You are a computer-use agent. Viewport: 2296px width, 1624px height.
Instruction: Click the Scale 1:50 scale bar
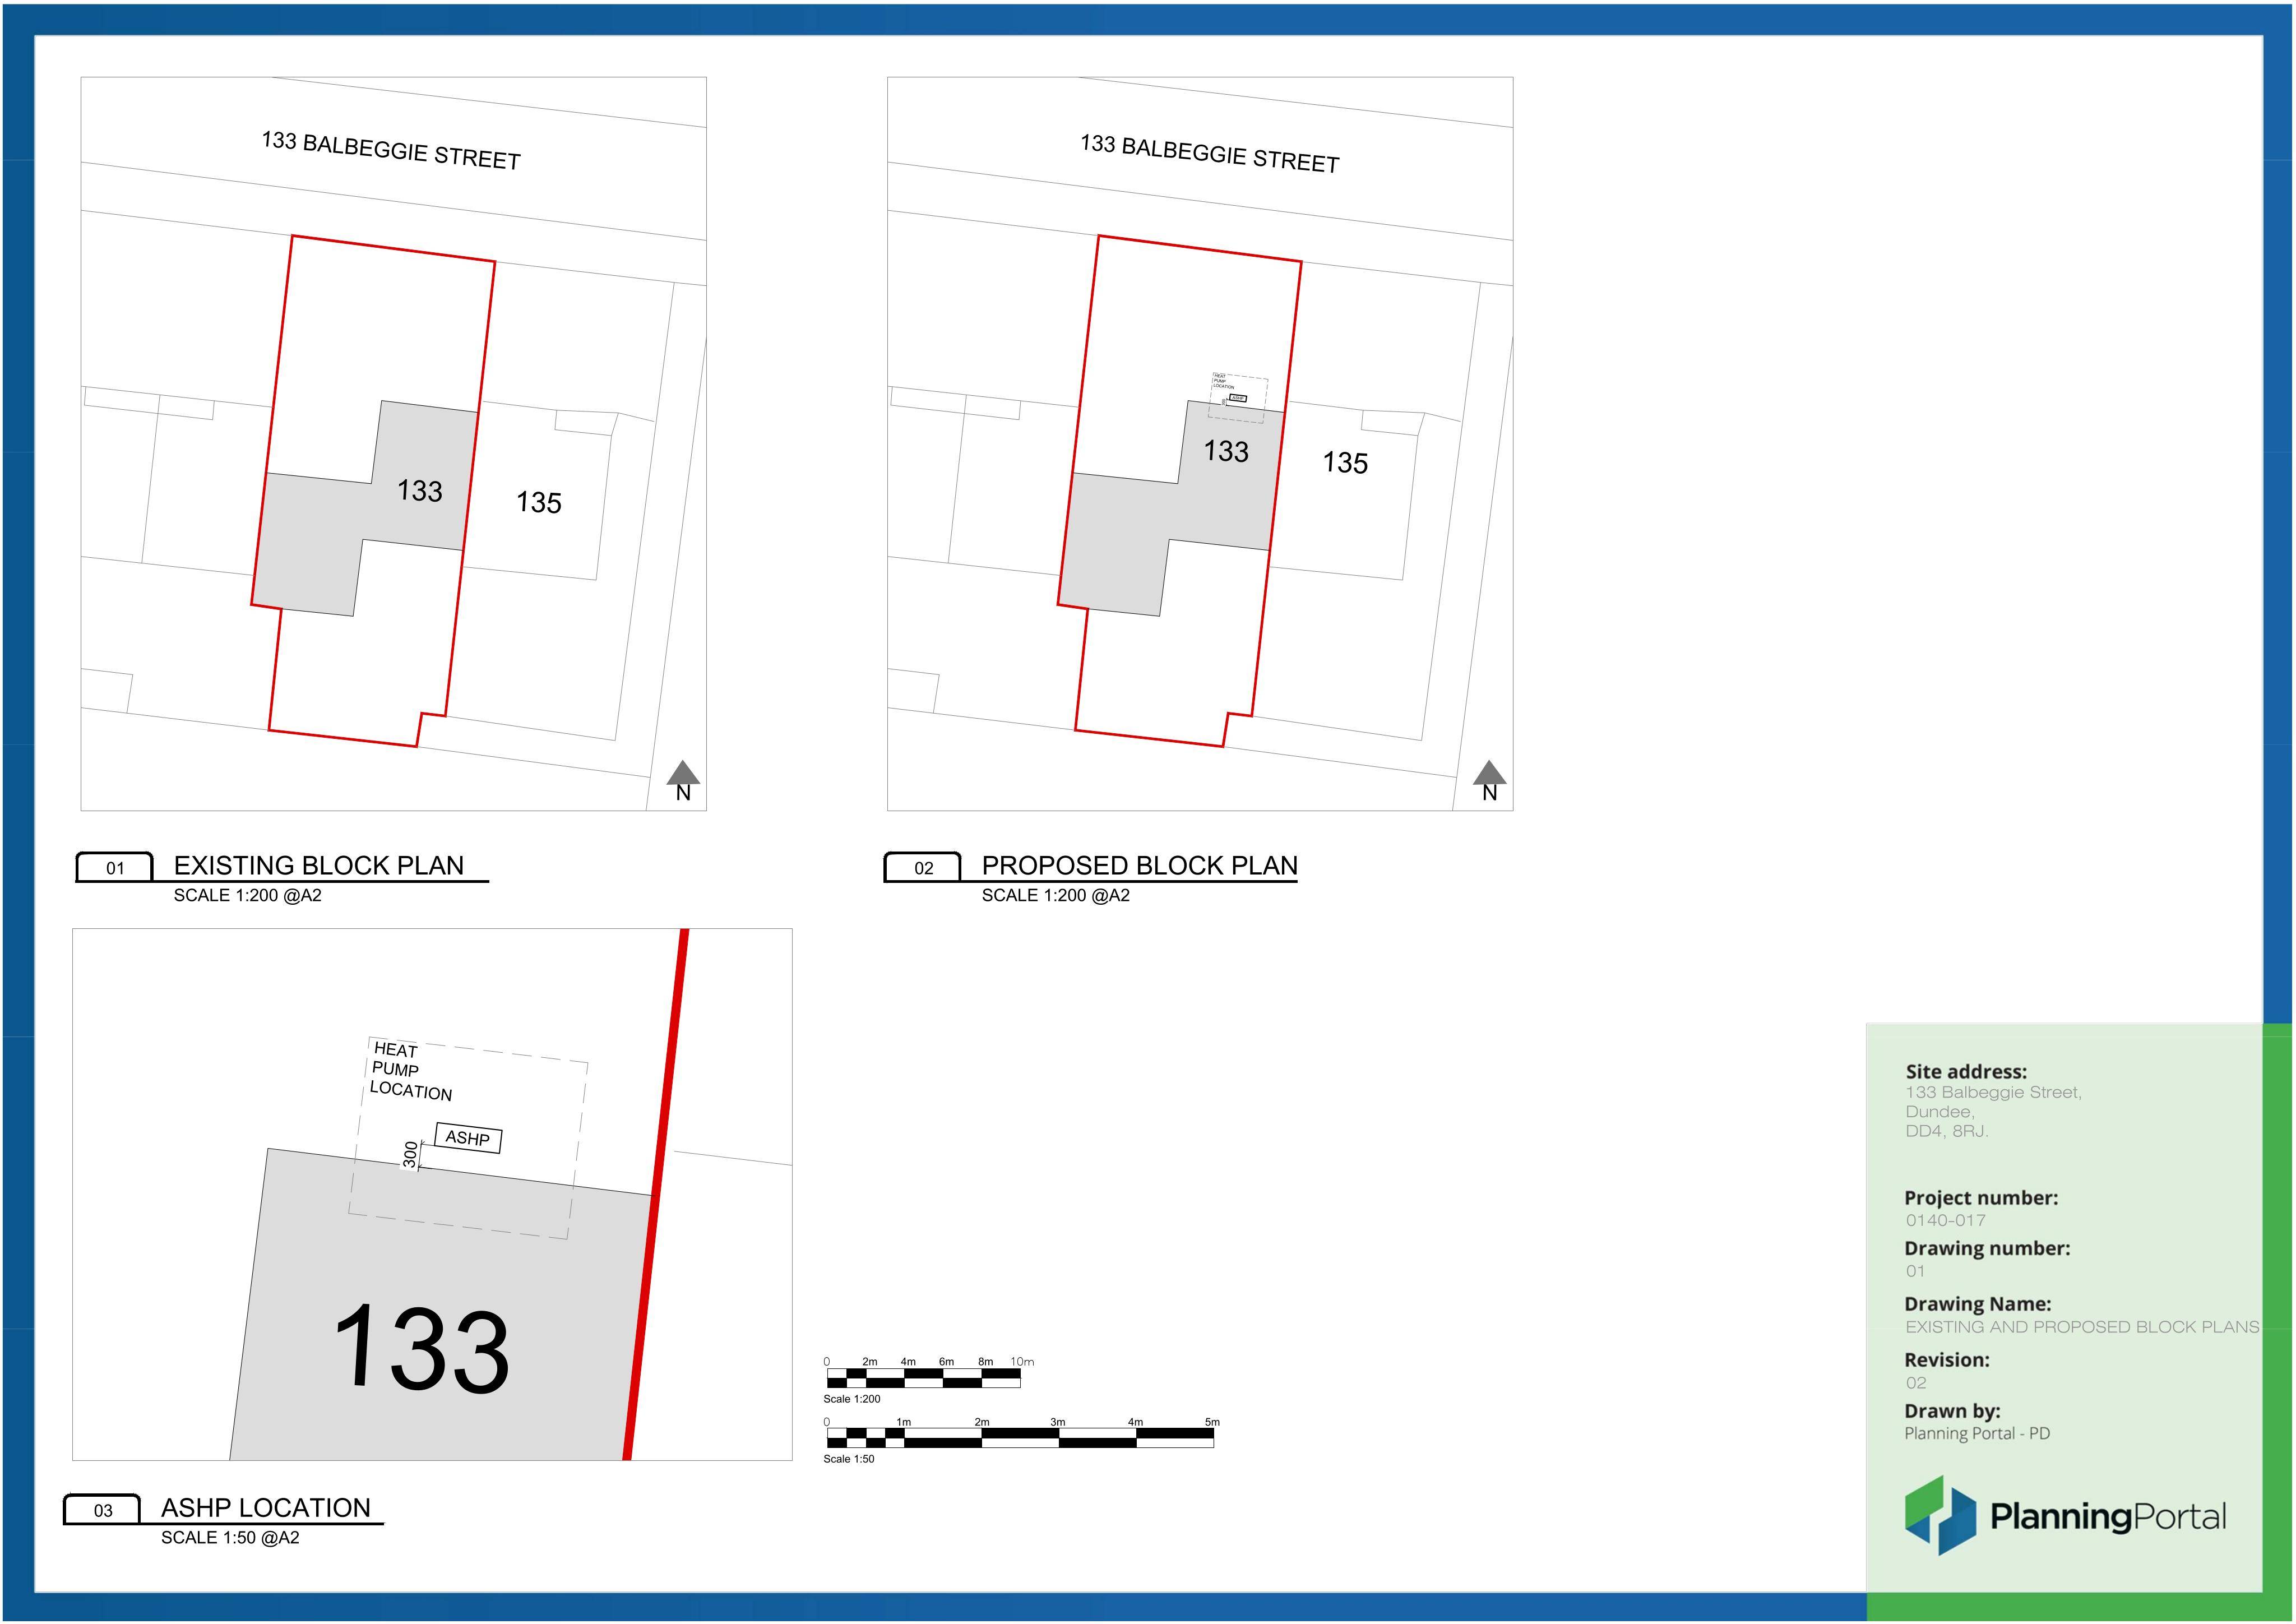[1020, 1438]
